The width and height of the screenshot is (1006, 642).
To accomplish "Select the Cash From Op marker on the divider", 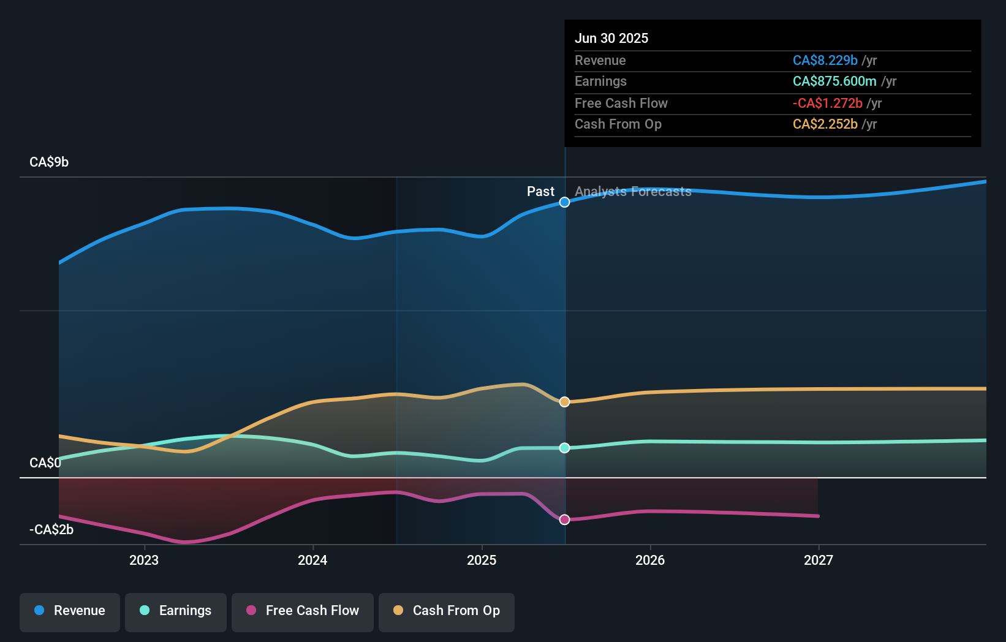I will click(x=564, y=402).
